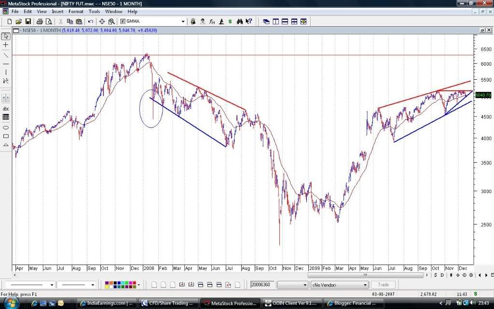Select the trendline drawing tool
The height and width of the screenshot is (309, 494).
click(6, 55)
